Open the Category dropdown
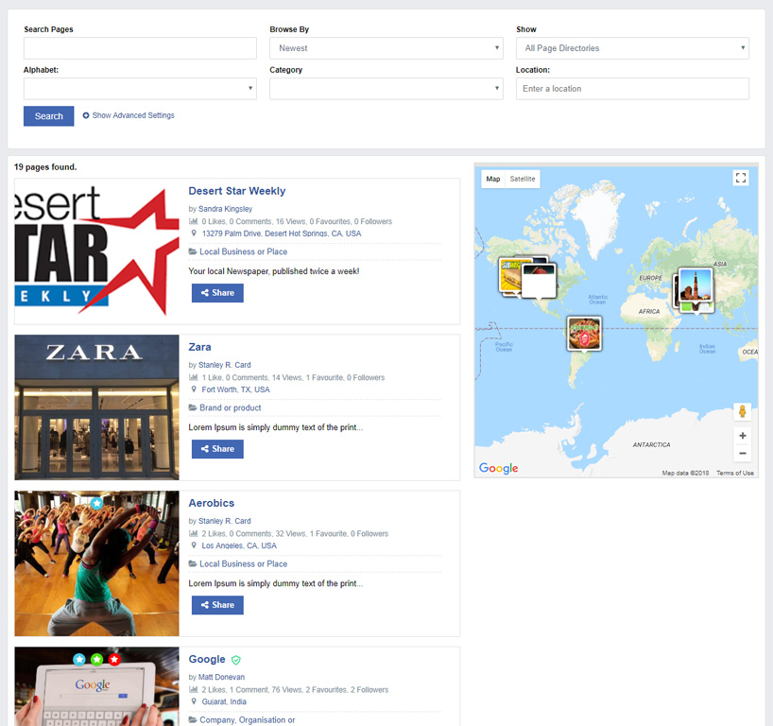This screenshot has height=726, width=773. 386,89
